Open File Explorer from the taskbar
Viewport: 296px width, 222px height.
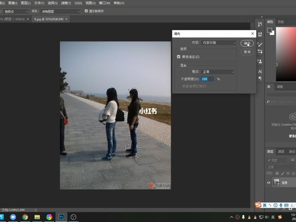(37, 217)
